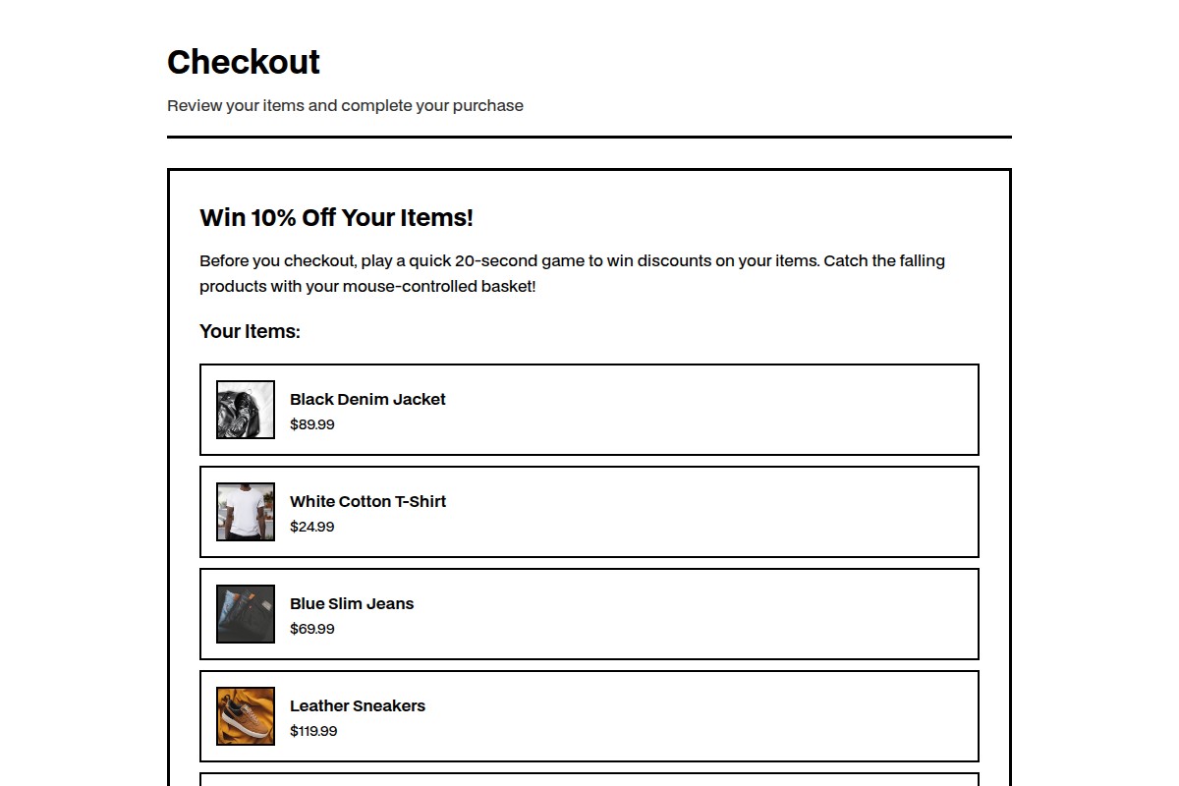Screen dimensions: 1179x786
Task: Select the White Cotton T-Shirt product name
Action: (367, 501)
